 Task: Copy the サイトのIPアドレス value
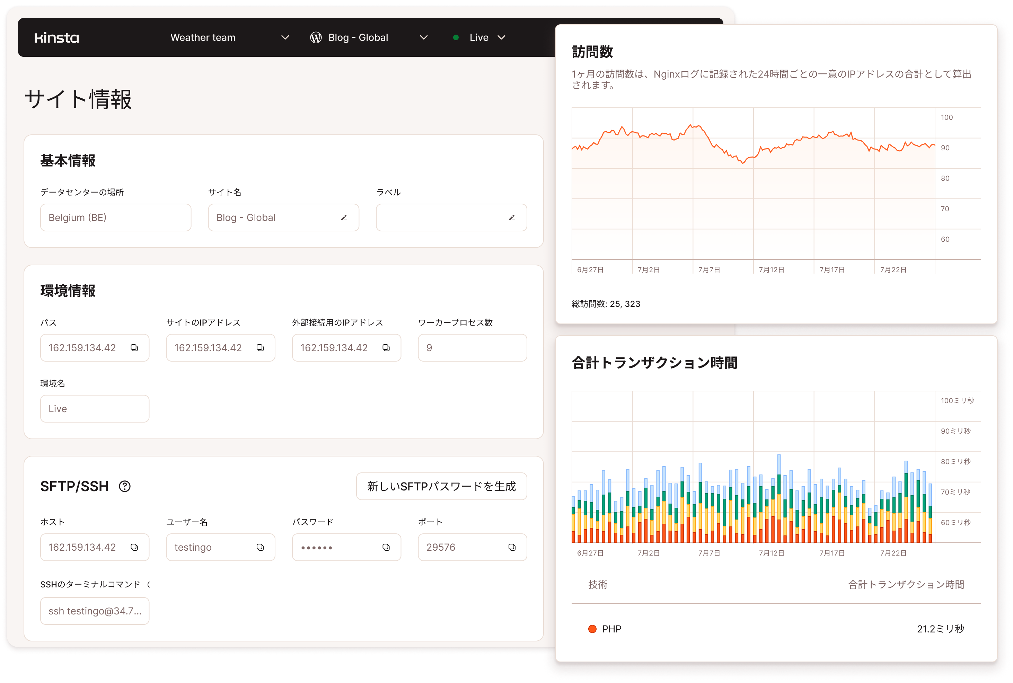(260, 348)
